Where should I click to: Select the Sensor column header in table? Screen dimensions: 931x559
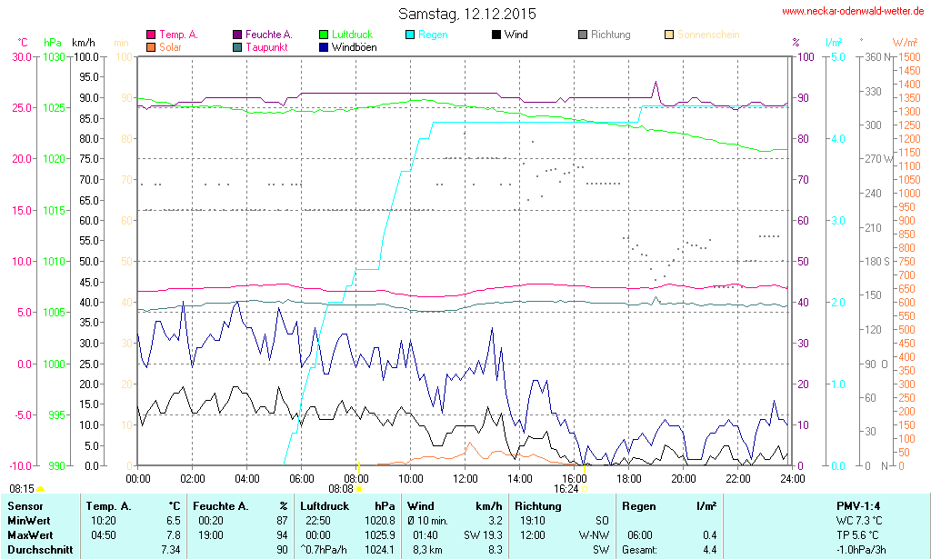(25, 505)
